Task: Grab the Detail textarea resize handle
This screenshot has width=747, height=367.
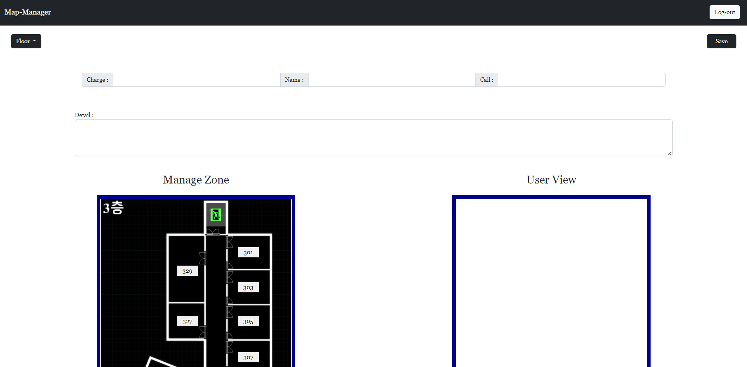Action: 669,153
